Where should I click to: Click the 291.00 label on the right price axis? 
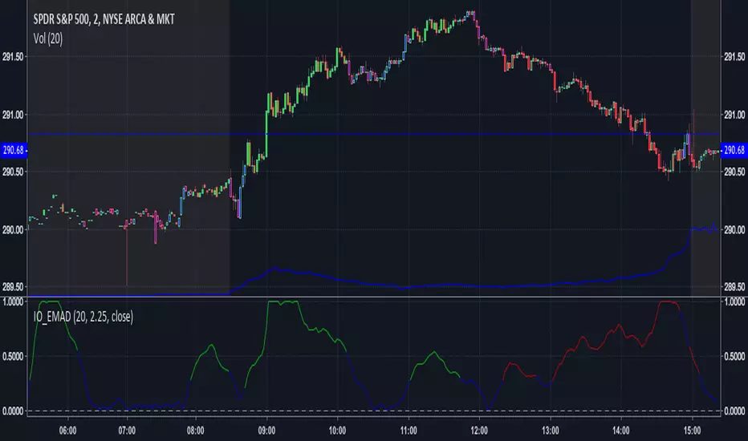click(734, 115)
